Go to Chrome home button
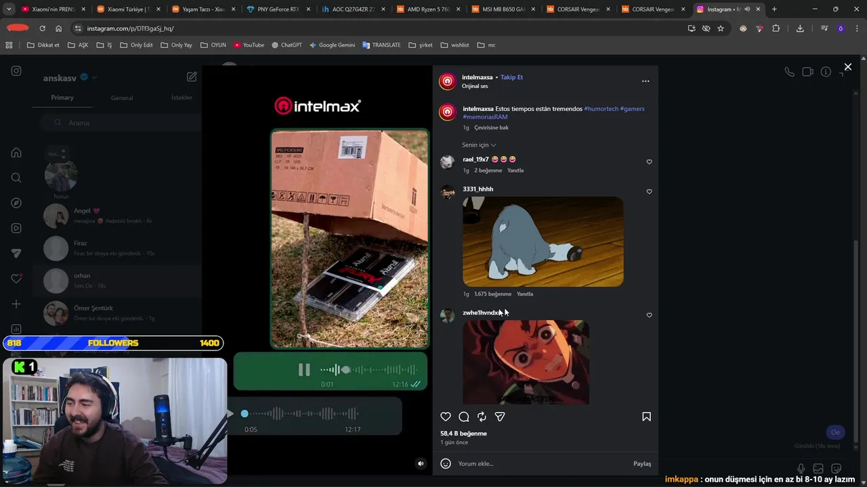The height and width of the screenshot is (487, 867). (58, 28)
